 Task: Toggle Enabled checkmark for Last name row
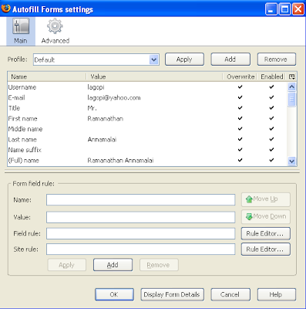(x=271, y=139)
